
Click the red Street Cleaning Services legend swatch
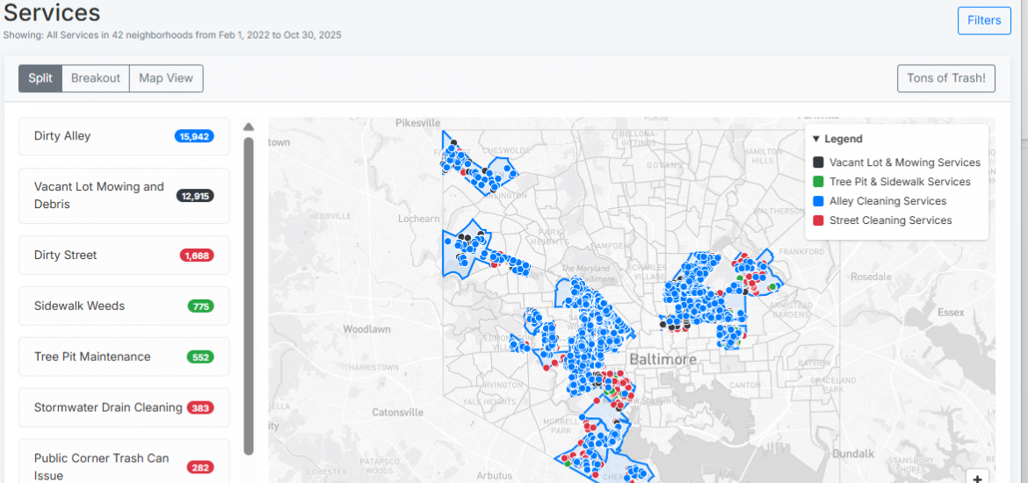point(818,220)
